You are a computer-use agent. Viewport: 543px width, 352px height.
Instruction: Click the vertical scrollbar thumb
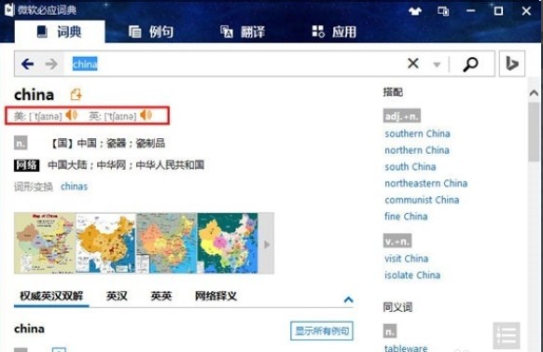click(534, 132)
